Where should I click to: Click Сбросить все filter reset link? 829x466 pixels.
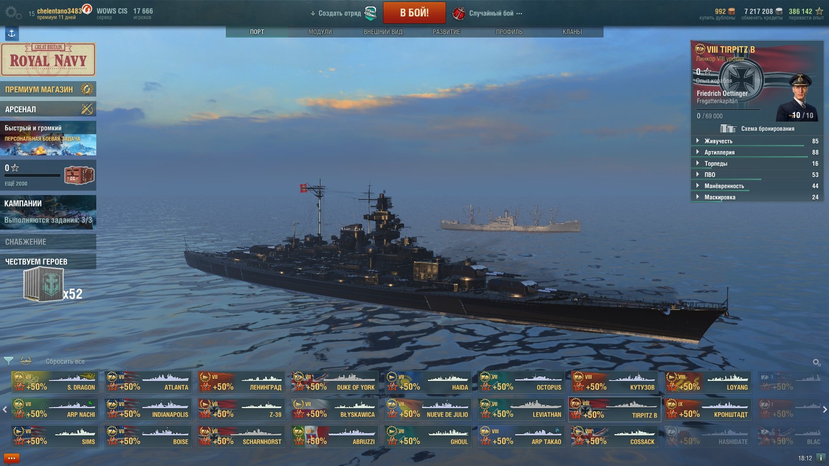[x=65, y=362]
